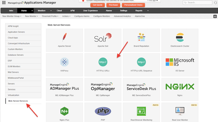Click the search magnifier icon
This screenshot has width=218, height=122.
185,2
